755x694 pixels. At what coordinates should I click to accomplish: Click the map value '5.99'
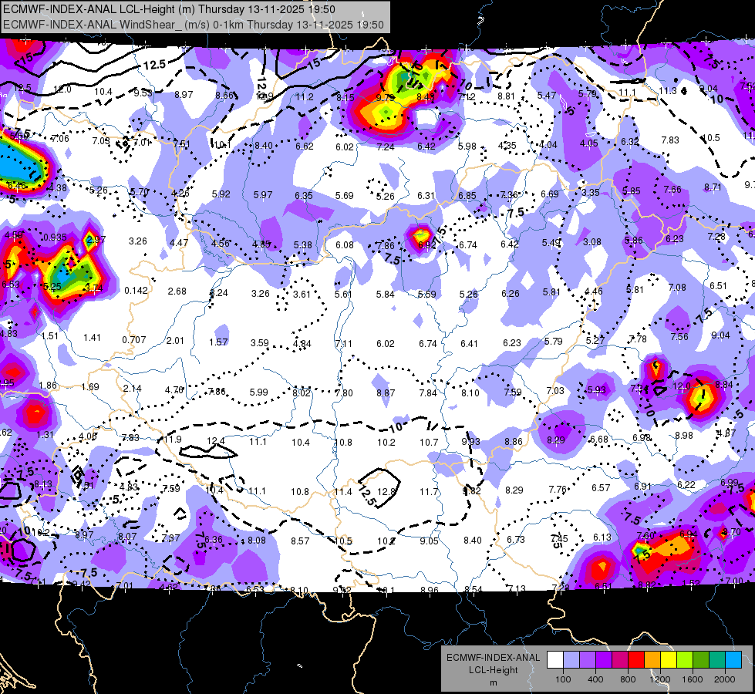click(258, 392)
